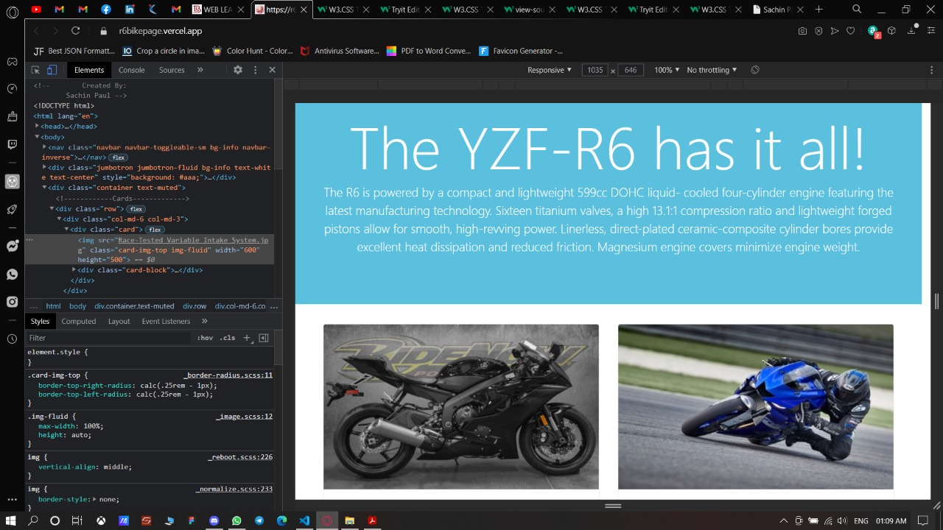Show more Styles pane tabs chevron
This screenshot has height=530, width=943.
click(x=204, y=321)
